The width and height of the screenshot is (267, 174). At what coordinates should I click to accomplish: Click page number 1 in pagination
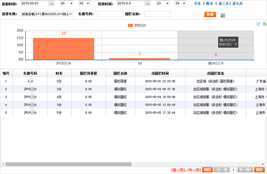[x=233, y=170]
